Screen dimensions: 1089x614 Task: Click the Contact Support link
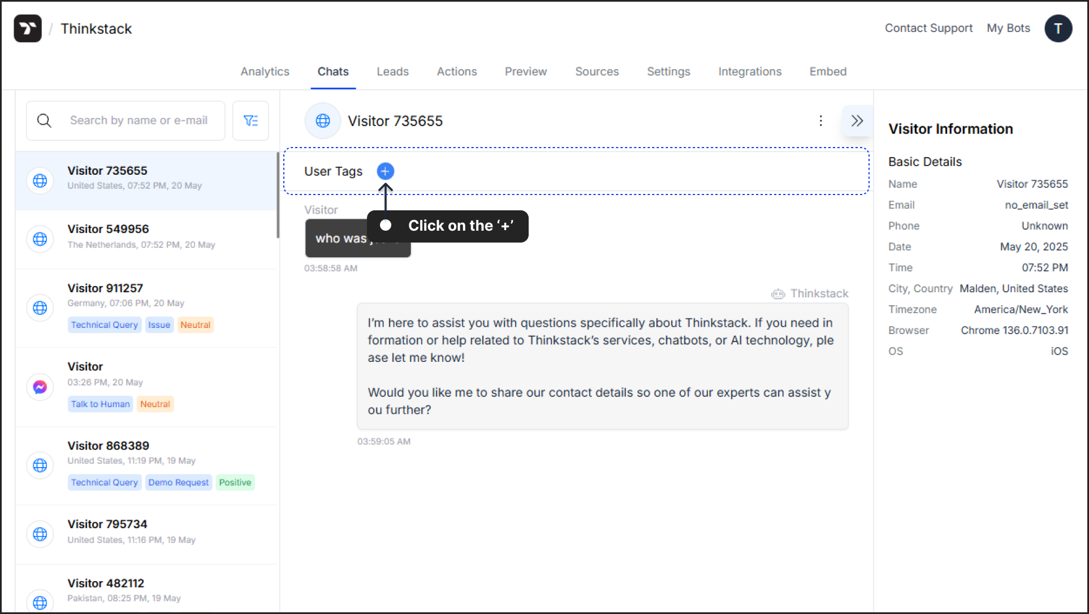point(928,28)
